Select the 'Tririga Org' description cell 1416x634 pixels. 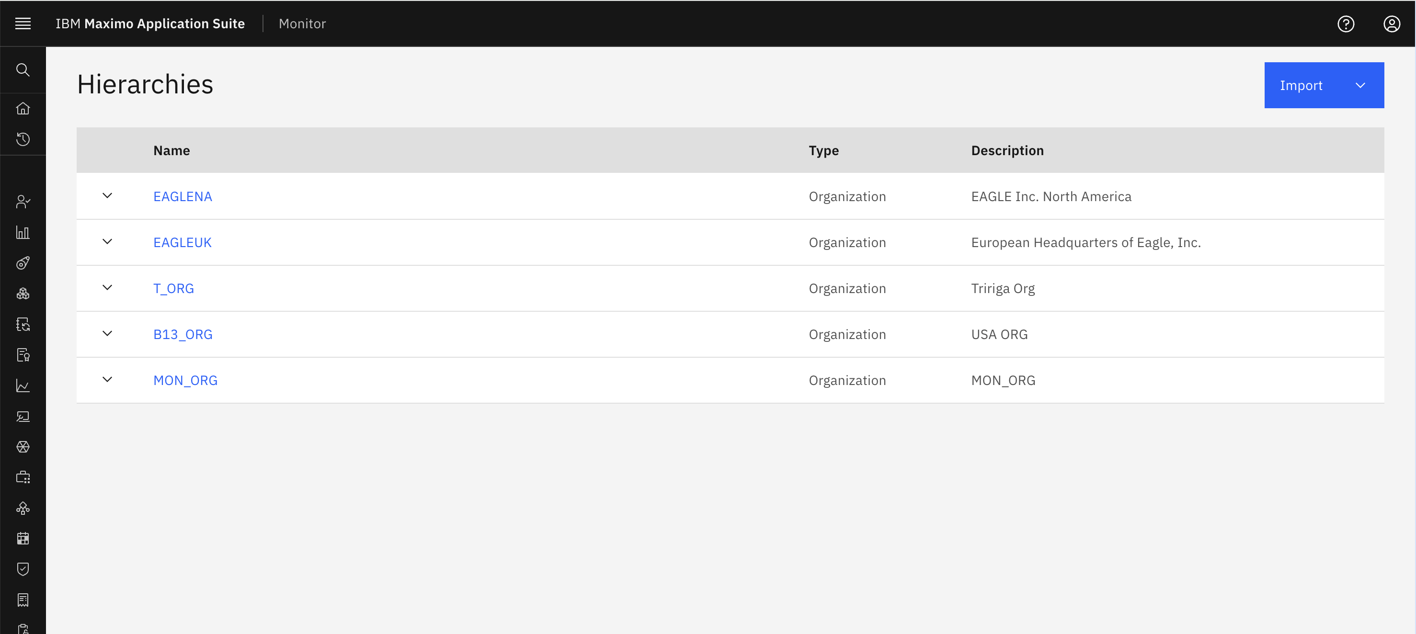pos(1003,288)
